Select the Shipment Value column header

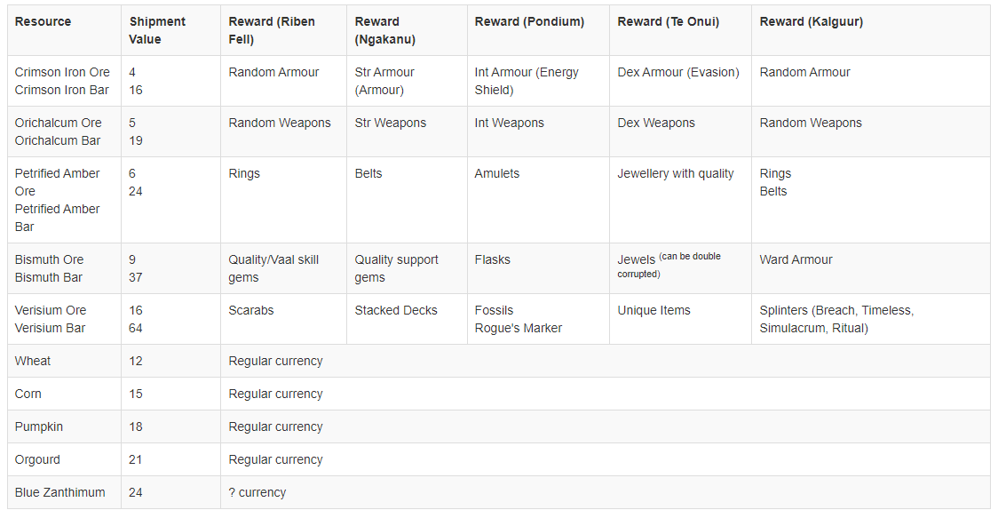pos(170,30)
